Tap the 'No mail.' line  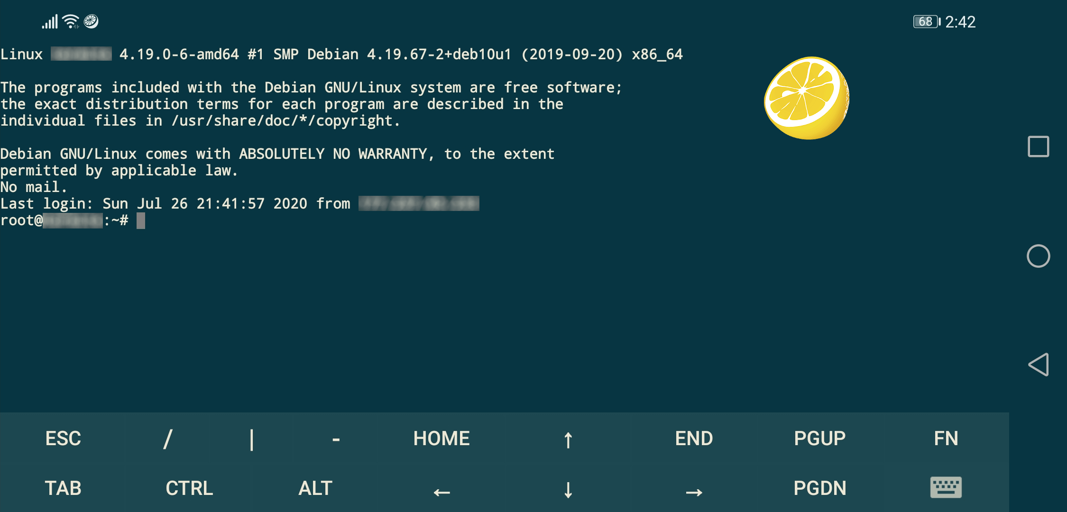click(34, 187)
